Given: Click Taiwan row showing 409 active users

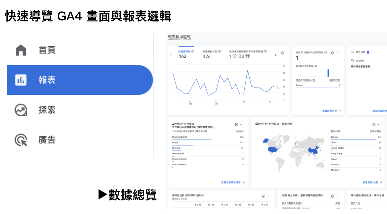Looking at the screenshot, I should [x=356, y=137].
